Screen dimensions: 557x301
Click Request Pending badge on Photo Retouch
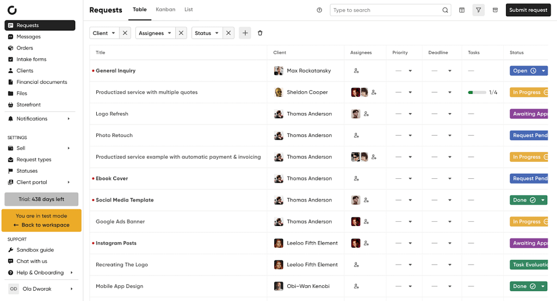pos(529,135)
